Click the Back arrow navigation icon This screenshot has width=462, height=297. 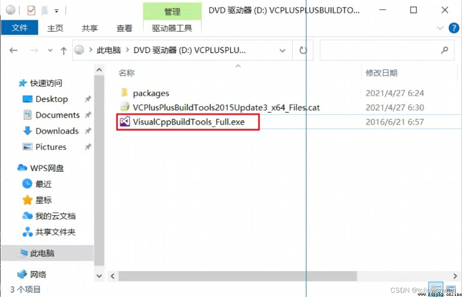(13, 50)
